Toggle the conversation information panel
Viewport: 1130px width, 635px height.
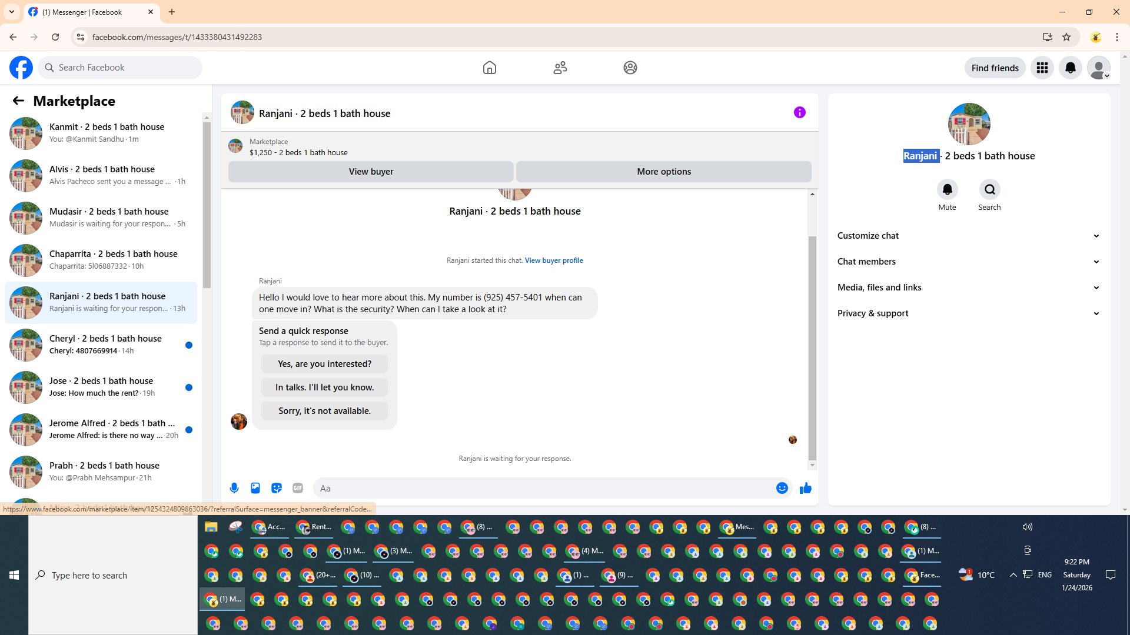(799, 112)
